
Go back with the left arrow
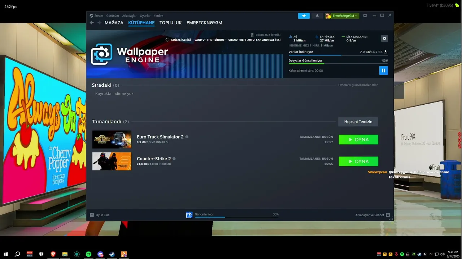coord(92,23)
